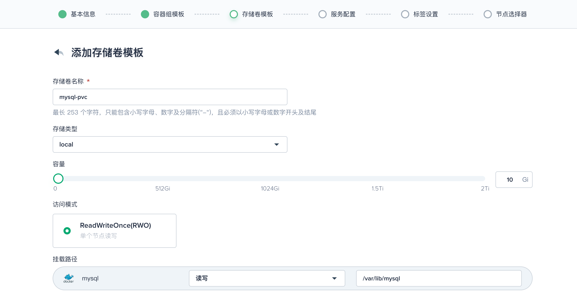Expand the 读写 mount mode dropdown
The height and width of the screenshot is (291, 577).
[x=267, y=278]
